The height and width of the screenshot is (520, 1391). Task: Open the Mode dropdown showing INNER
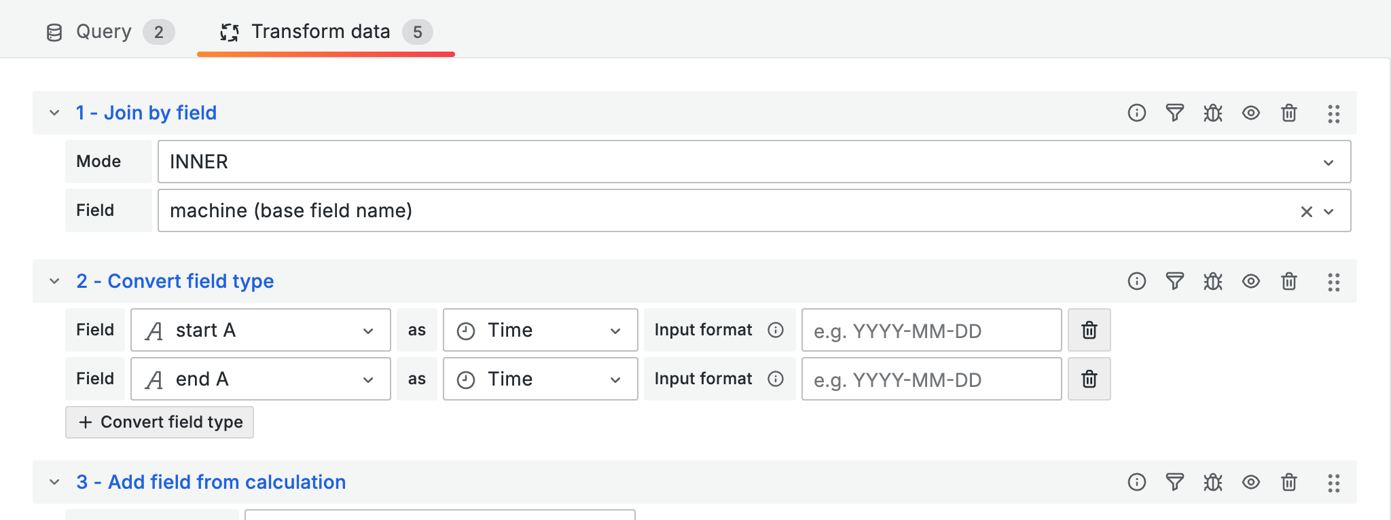(754, 162)
